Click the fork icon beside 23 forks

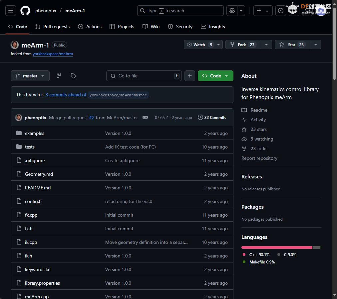[244, 149]
